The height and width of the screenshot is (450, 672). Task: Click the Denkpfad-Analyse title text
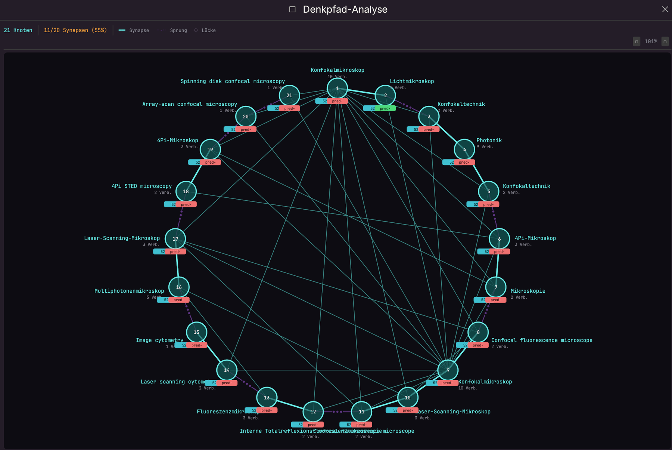pyautogui.click(x=345, y=9)
